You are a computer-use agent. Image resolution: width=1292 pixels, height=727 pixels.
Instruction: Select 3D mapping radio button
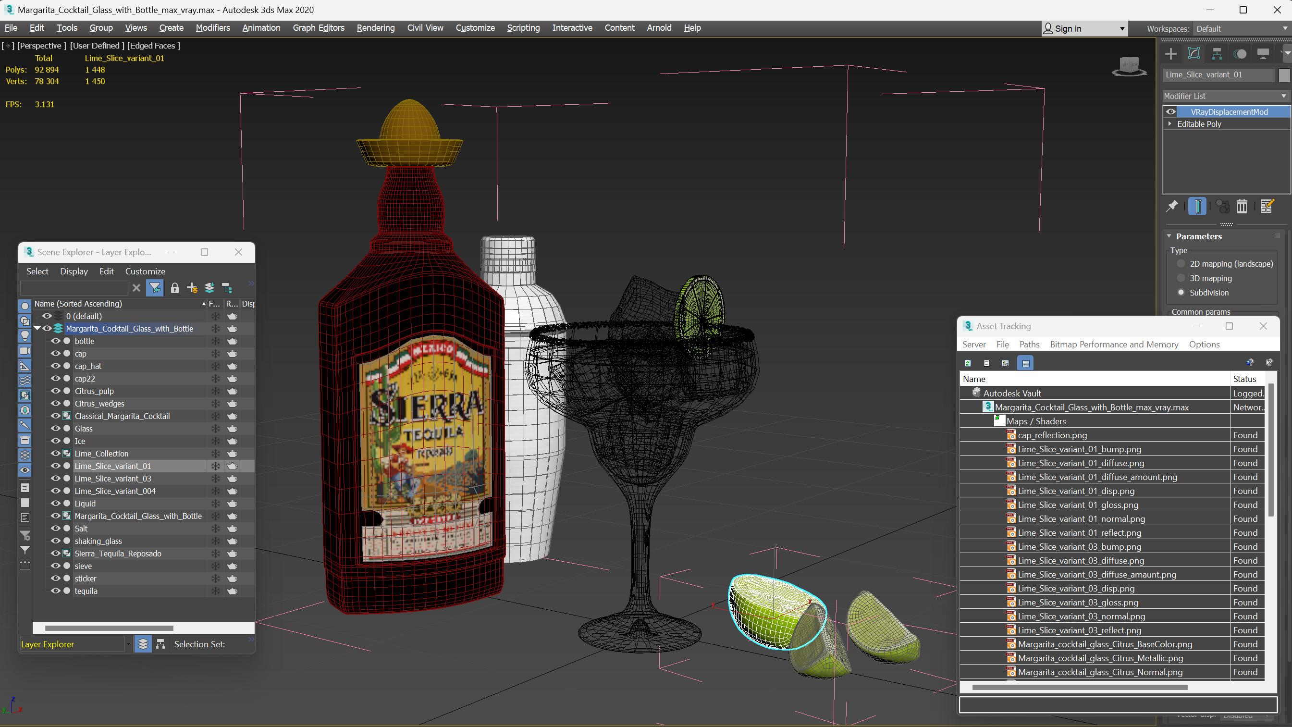(1181, 278)
